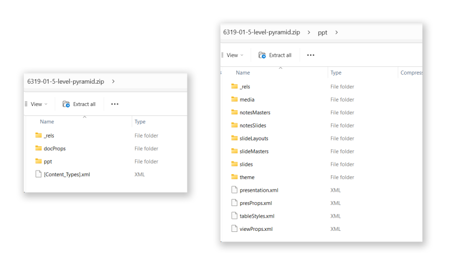Click the slides folder icon
The height and width of the screenshot is (269, 462).
tap(234, 164)
